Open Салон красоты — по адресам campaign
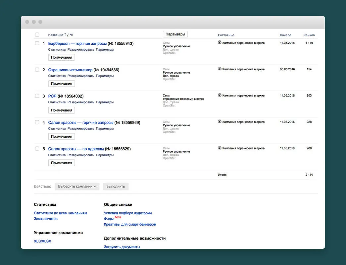 click(76, 149)
